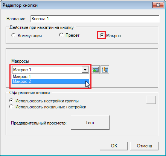Click the Тест preview button
Image resolution: width=166 pixels, height=156 pixels.
pos(90,123)
